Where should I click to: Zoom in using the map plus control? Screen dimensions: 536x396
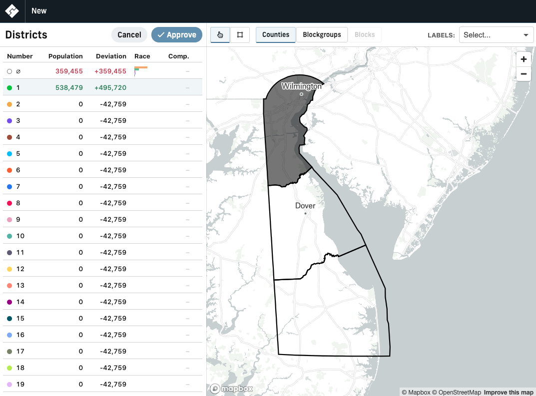point(524,59)
